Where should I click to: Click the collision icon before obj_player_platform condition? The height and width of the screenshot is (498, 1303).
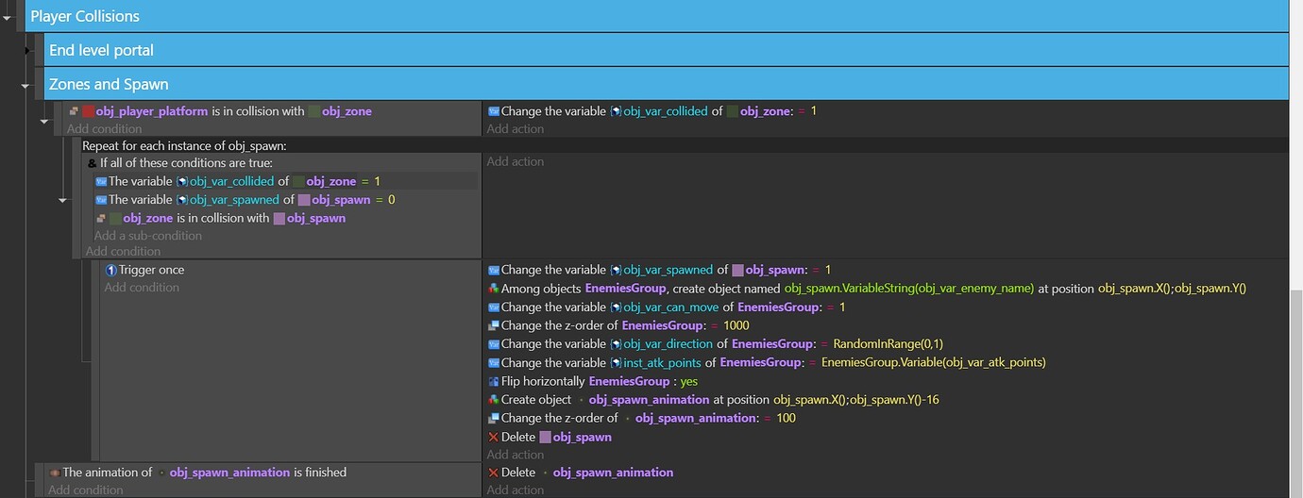[74, 111]
